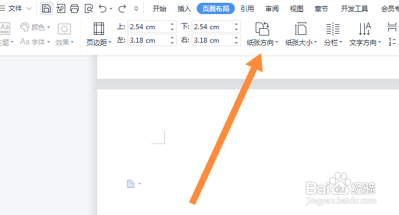Expand the 分栏 dropdown label
This screenshot has width=399, height=215.
pos(333,42)
